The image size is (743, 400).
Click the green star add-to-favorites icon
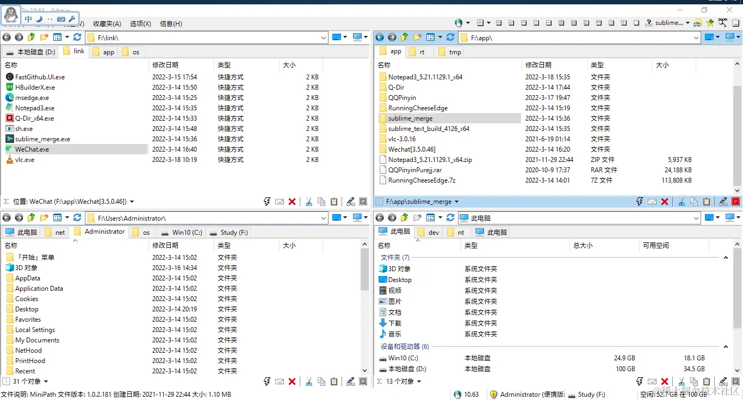(x=709, y=23)
